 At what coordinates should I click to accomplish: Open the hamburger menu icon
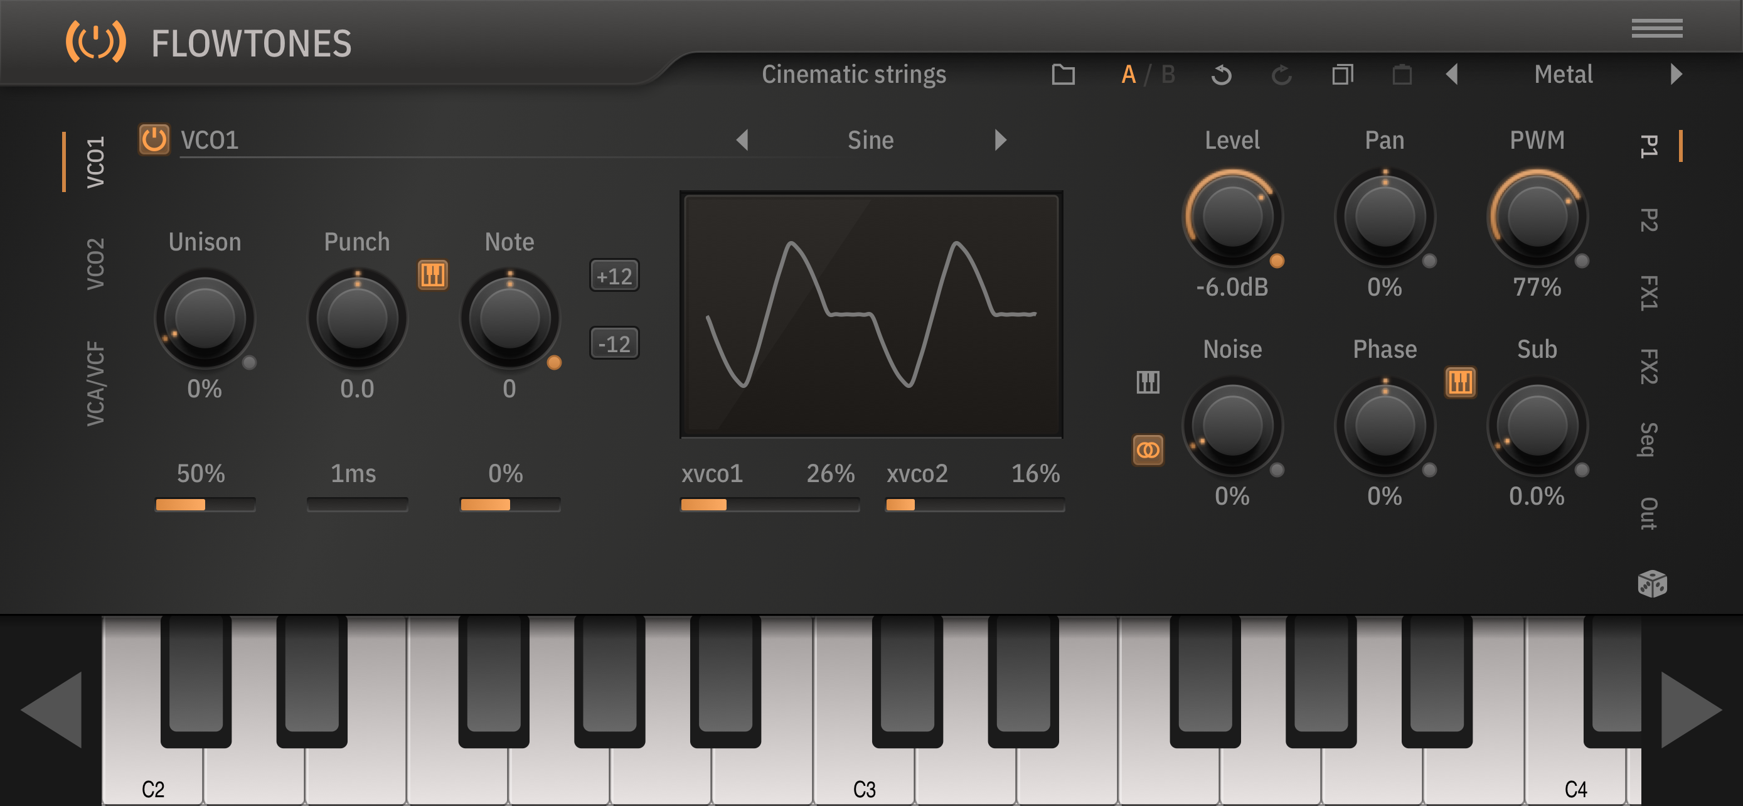point(1656,28)
